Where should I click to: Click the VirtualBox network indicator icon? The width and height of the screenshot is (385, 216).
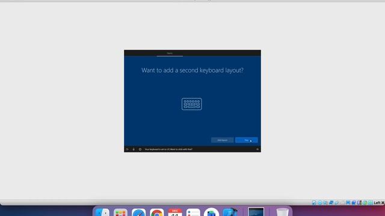331,203
